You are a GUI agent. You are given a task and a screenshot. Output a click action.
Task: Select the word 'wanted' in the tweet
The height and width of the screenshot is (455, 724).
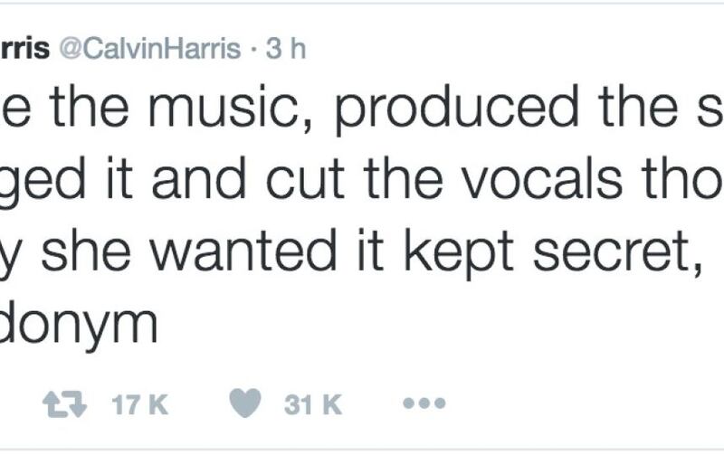point(243,251)
